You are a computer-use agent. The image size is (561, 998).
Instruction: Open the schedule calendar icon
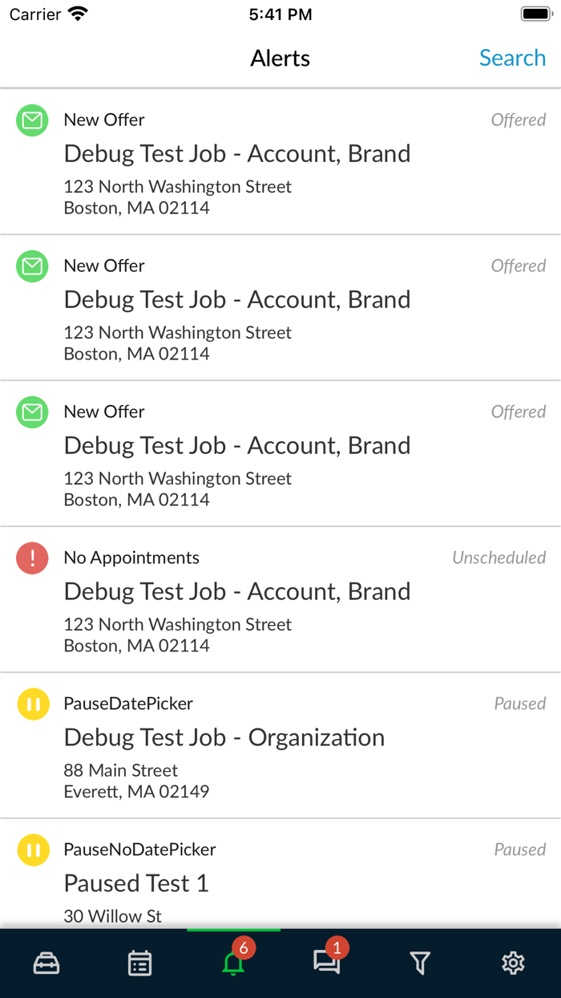tap(139, 963)
